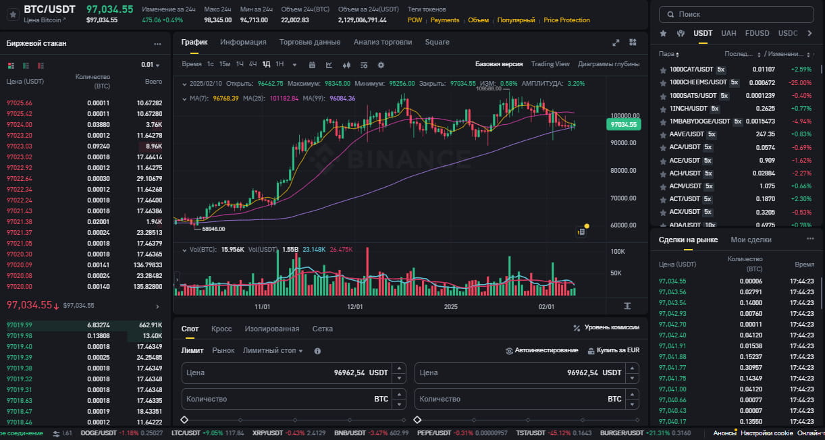Add BTC/USDT to favorites with star icon
Screen dimensions: 825x440
click(12, 14)
